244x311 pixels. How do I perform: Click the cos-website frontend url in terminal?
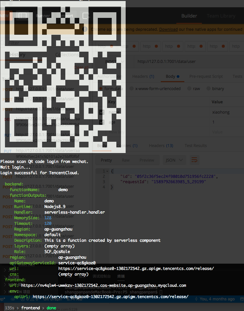tap(104, 285)
